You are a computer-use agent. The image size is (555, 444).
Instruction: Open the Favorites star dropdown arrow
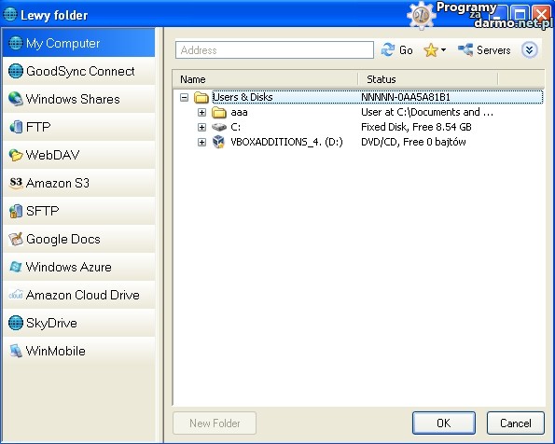(x=443, y=50)
